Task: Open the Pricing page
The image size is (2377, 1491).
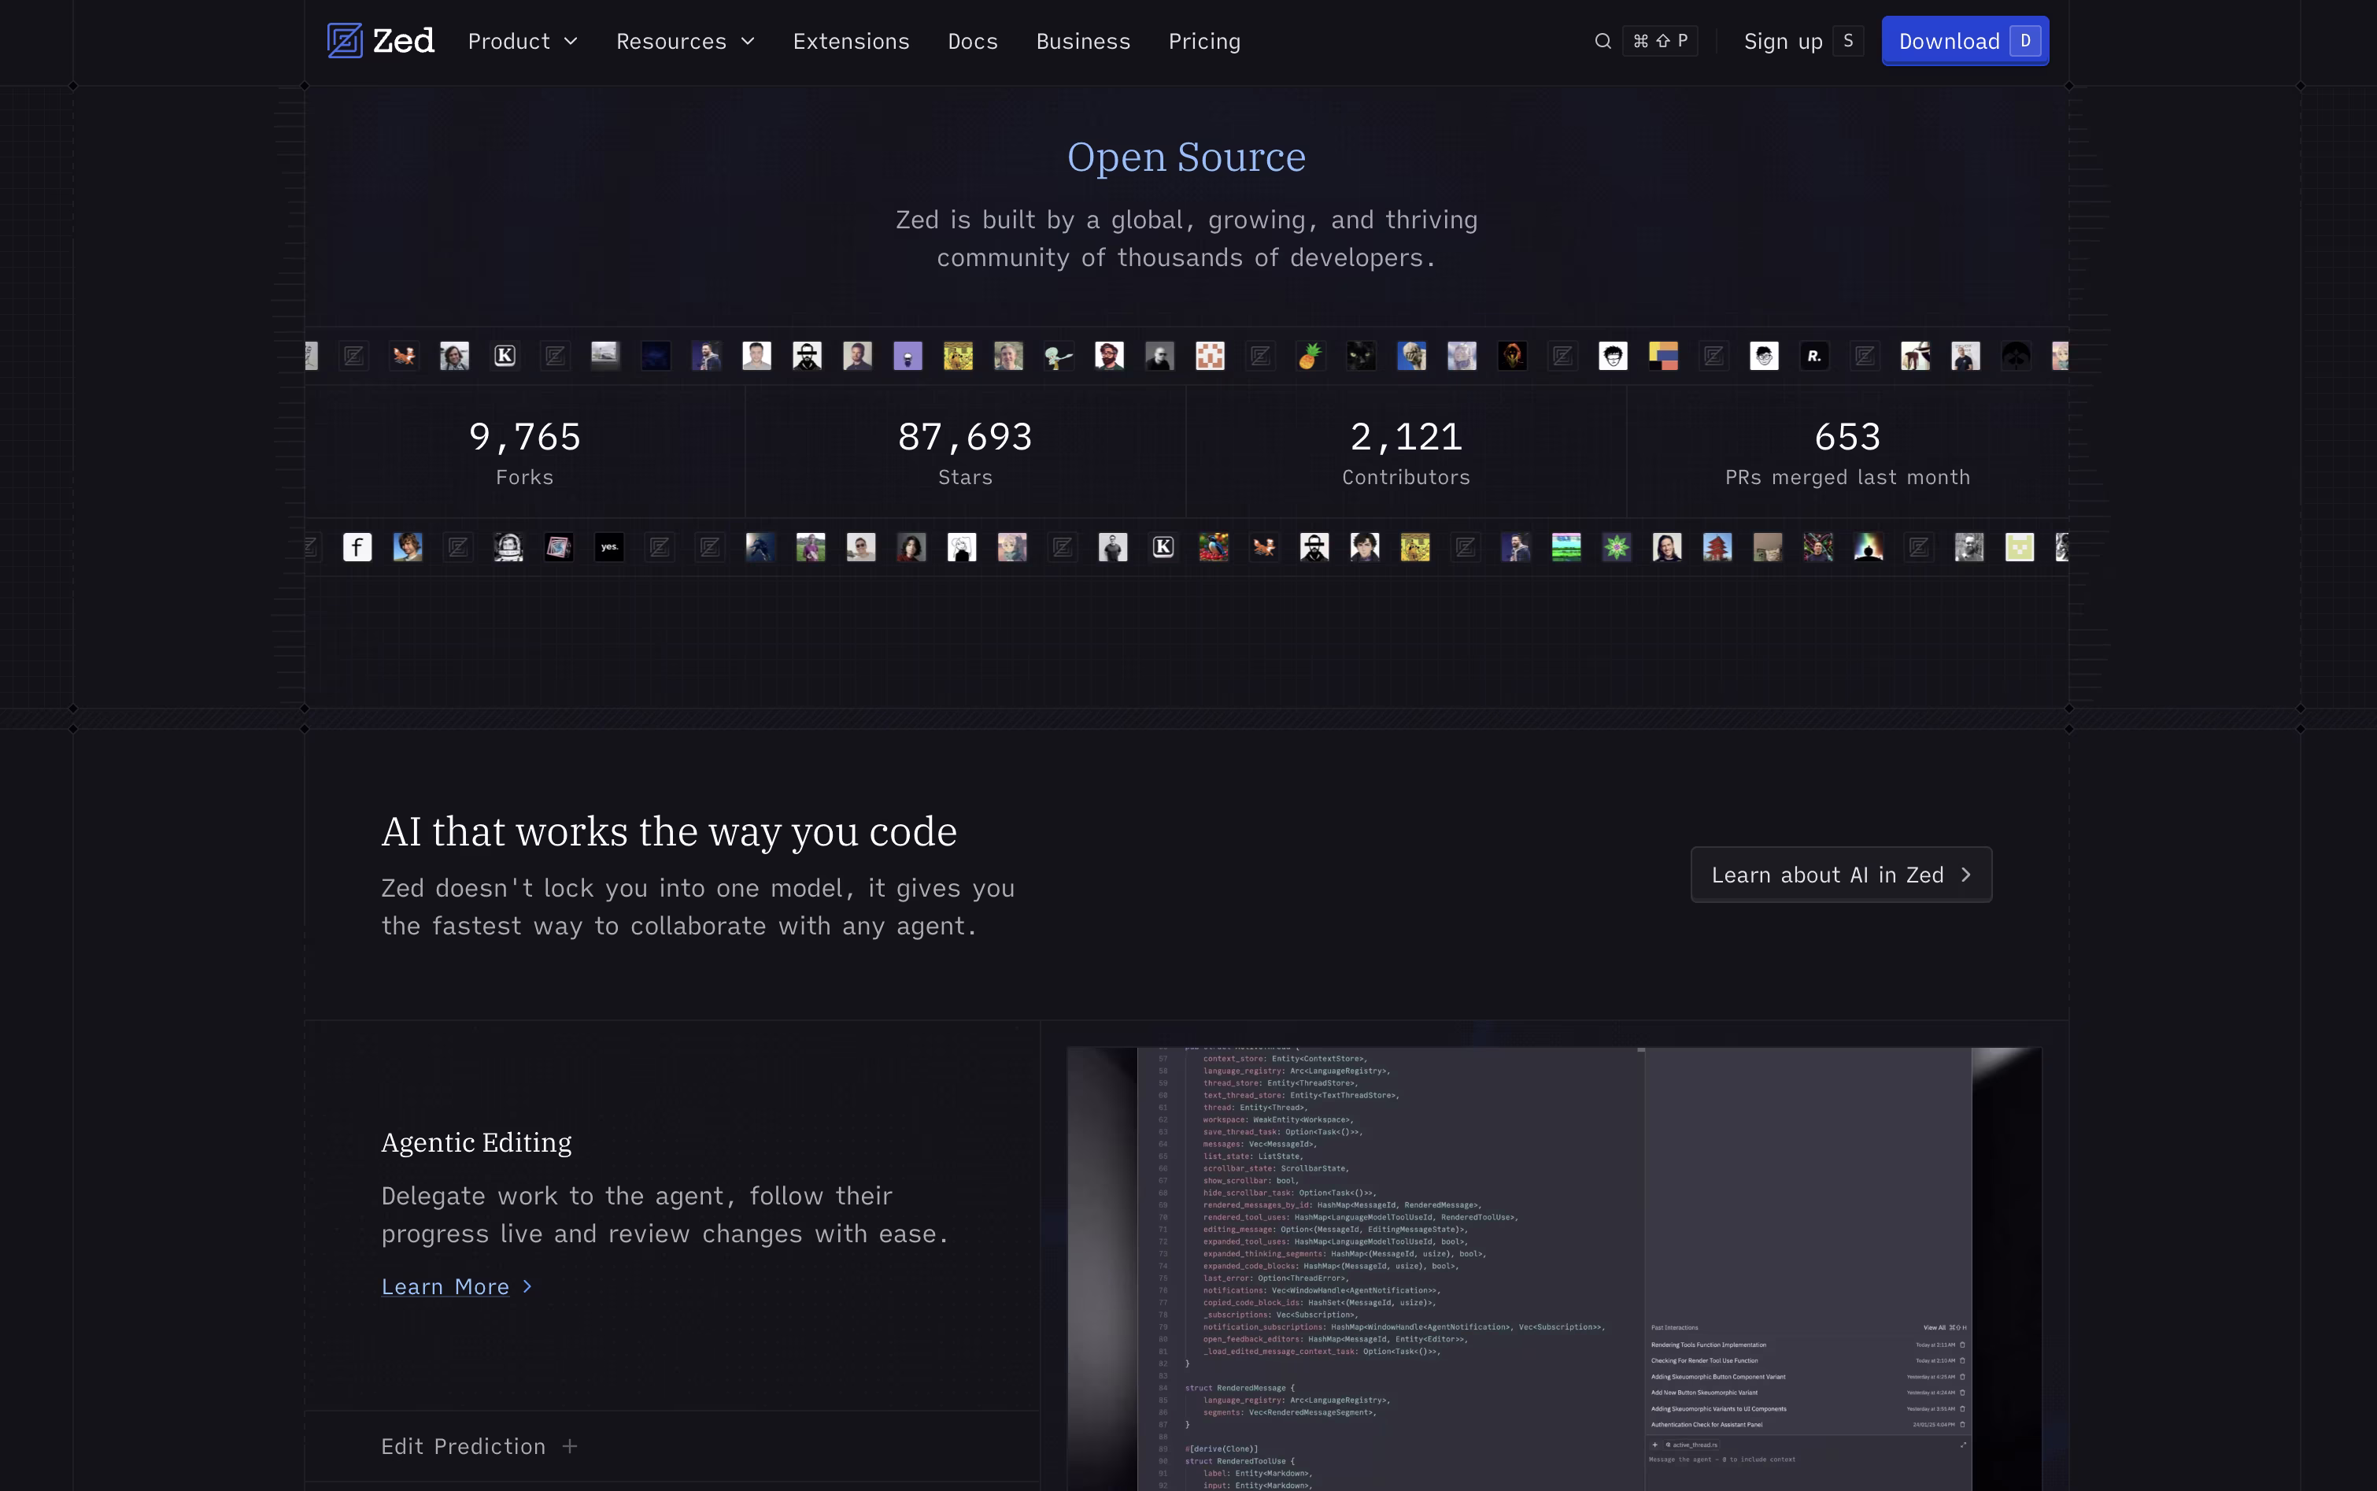Action: tap(1203, 42)
